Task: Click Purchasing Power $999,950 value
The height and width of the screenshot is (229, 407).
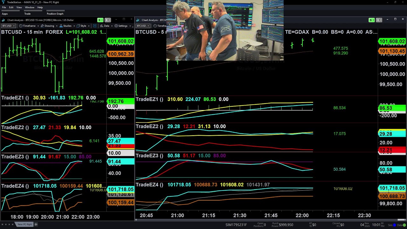Action: pyautogui.click(x=286, y=225)
